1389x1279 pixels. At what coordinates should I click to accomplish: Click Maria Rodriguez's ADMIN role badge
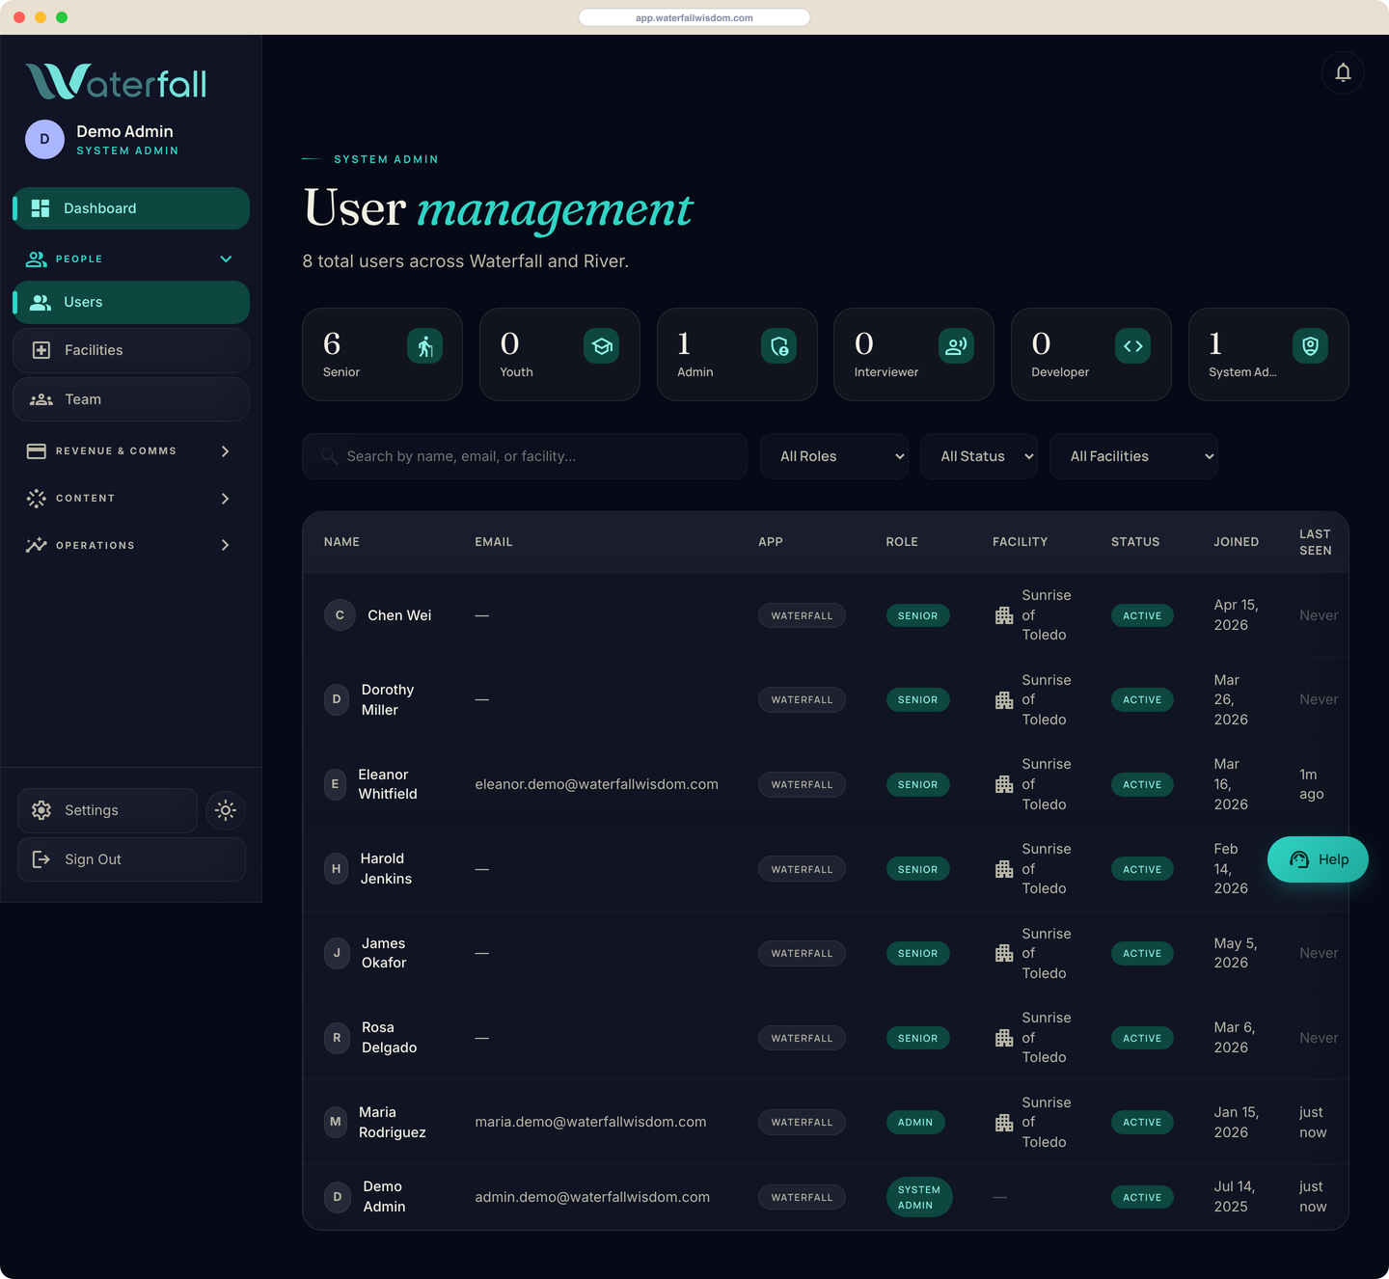915,1122
